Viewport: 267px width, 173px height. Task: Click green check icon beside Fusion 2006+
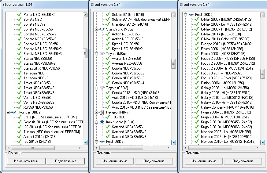(197, 83)
